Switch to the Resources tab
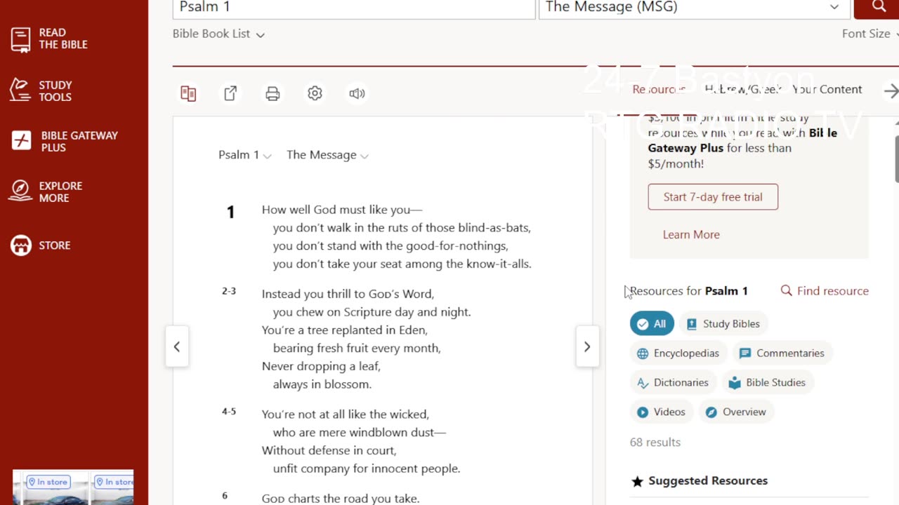The image size is (899, 505). [658, 89]
